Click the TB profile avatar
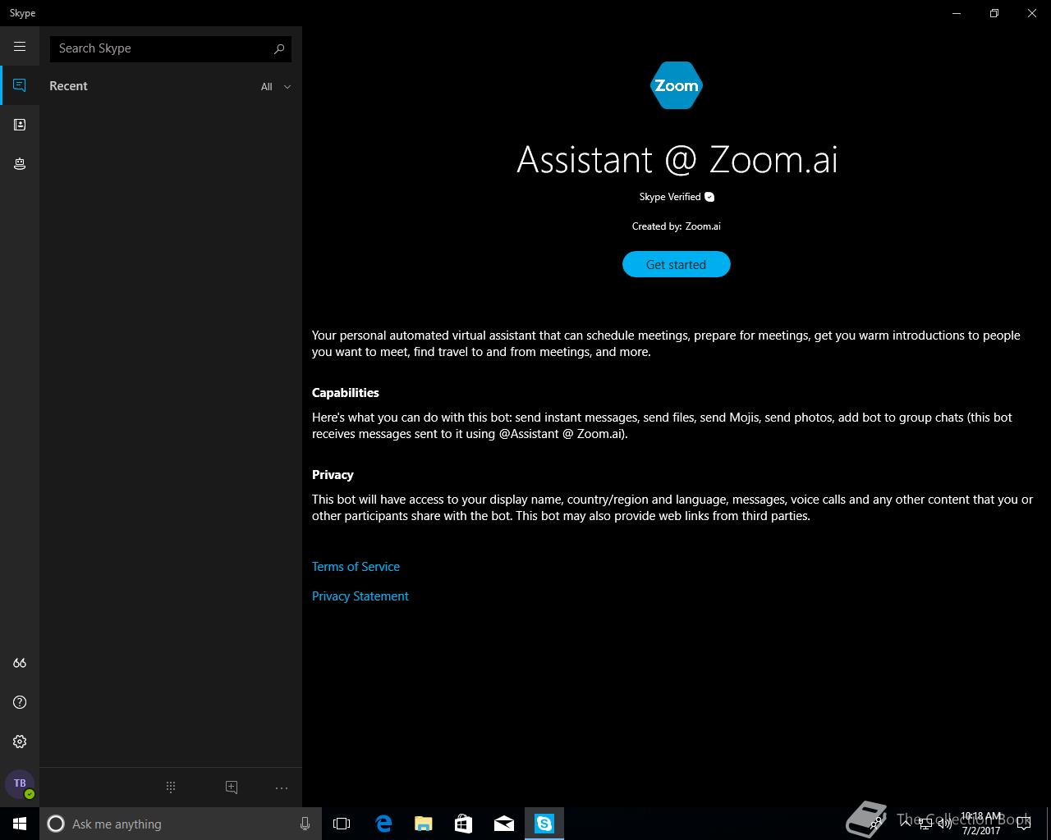Screen dimensions: 1051x840 coord(20,784)
